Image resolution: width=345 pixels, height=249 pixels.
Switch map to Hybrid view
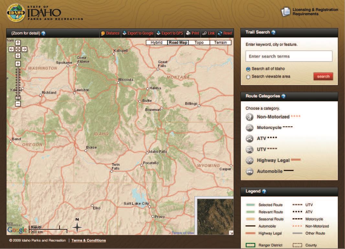coord(156,43)
